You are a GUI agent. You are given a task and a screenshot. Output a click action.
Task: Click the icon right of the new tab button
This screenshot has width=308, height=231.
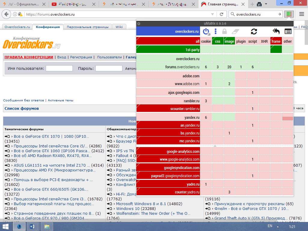(x=259, y=4)
